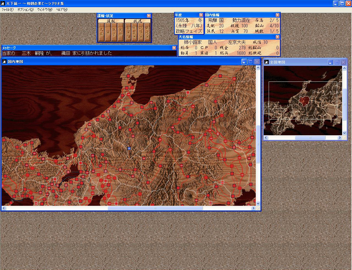352x270 pixels.
Task: Maximize the main 天下統一 window
Action: tap(342, 3)
